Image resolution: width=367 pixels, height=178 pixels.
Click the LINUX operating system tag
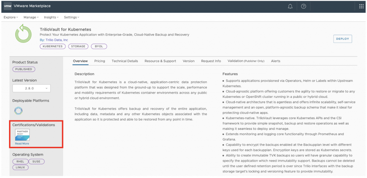pos(20,168)
